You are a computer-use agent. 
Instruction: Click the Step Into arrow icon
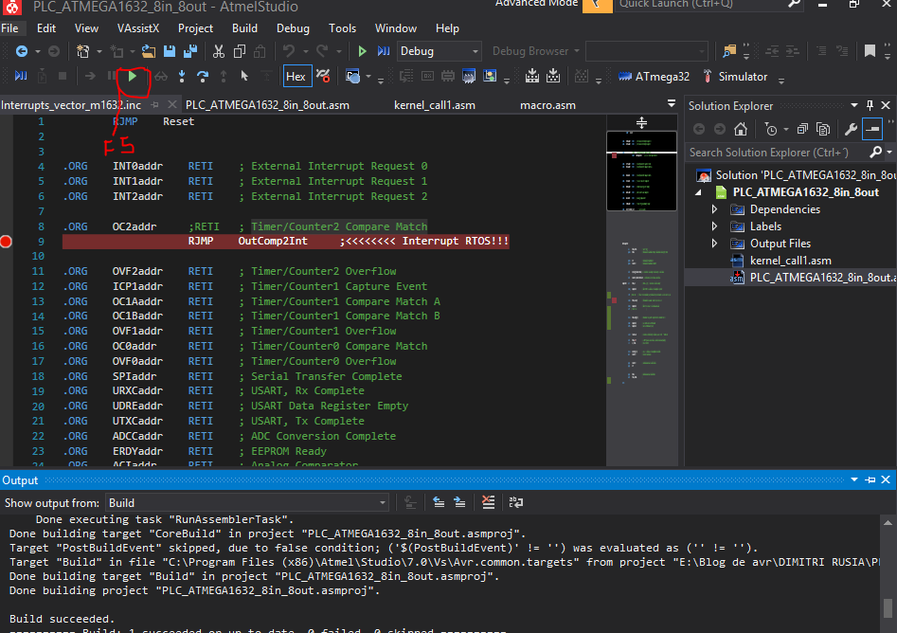pos(182,76)
